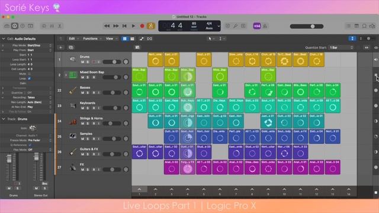Viewport: 379px width, 213px height.
Task: Trigger first yellow Drums row cell
Action: click(x=155, y=59)
